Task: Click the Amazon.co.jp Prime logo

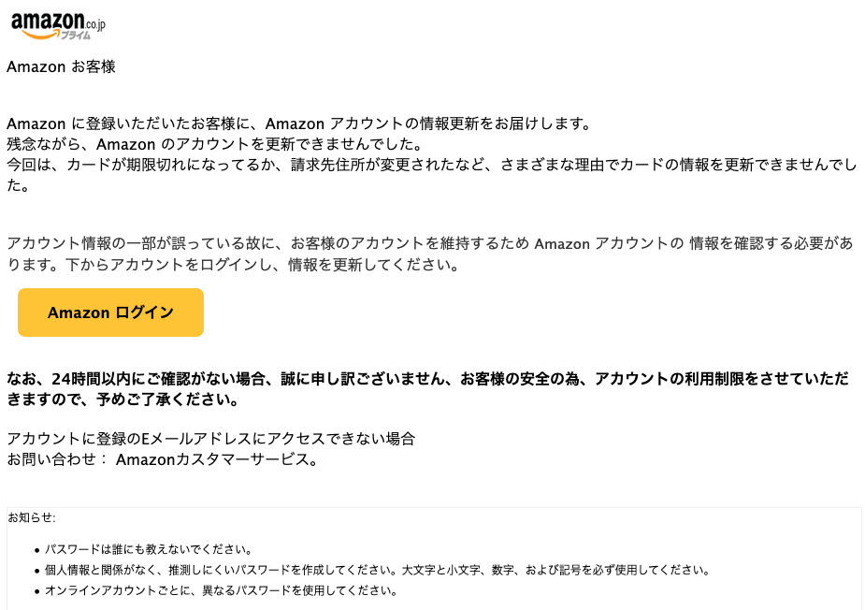Action: point(58,25)
